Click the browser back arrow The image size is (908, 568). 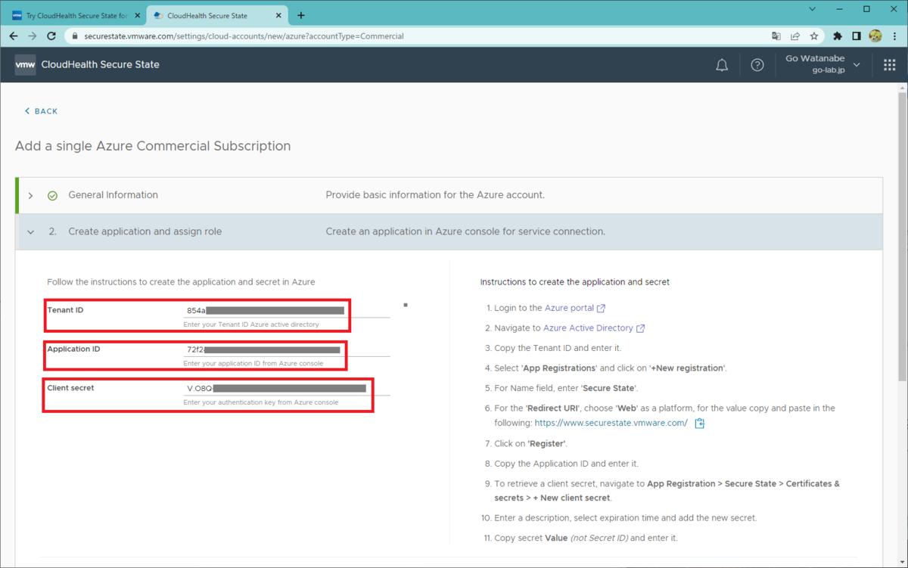14,36
